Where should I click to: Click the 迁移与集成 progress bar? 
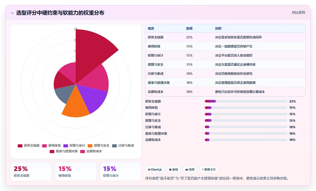coord(246,127)
